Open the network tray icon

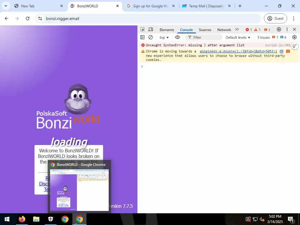[x=255, y=219]
